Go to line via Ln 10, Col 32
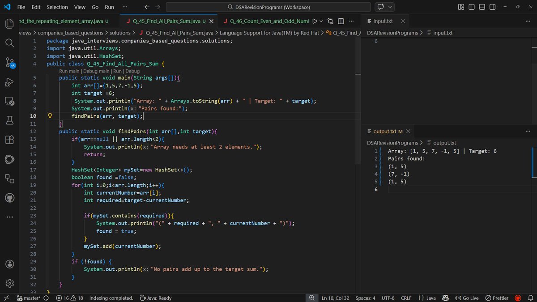The image size is (537, 302). pyautogui.click(x=335, y=298)
